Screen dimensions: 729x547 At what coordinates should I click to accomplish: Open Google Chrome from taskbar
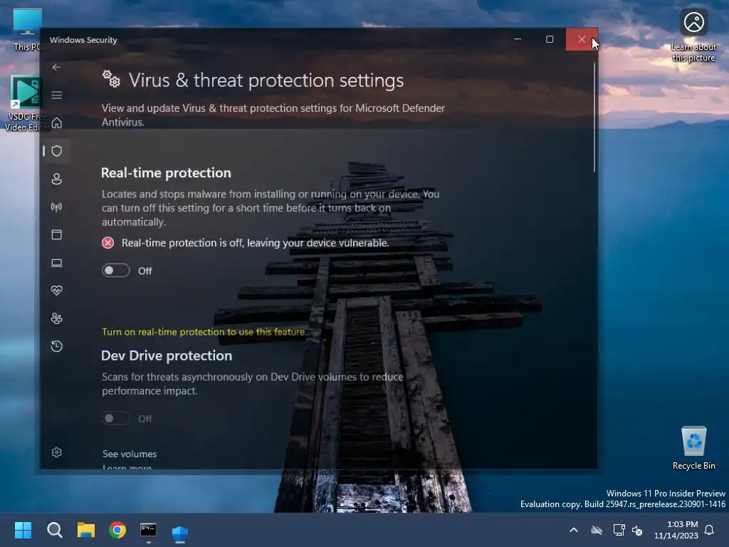(117, 530)
